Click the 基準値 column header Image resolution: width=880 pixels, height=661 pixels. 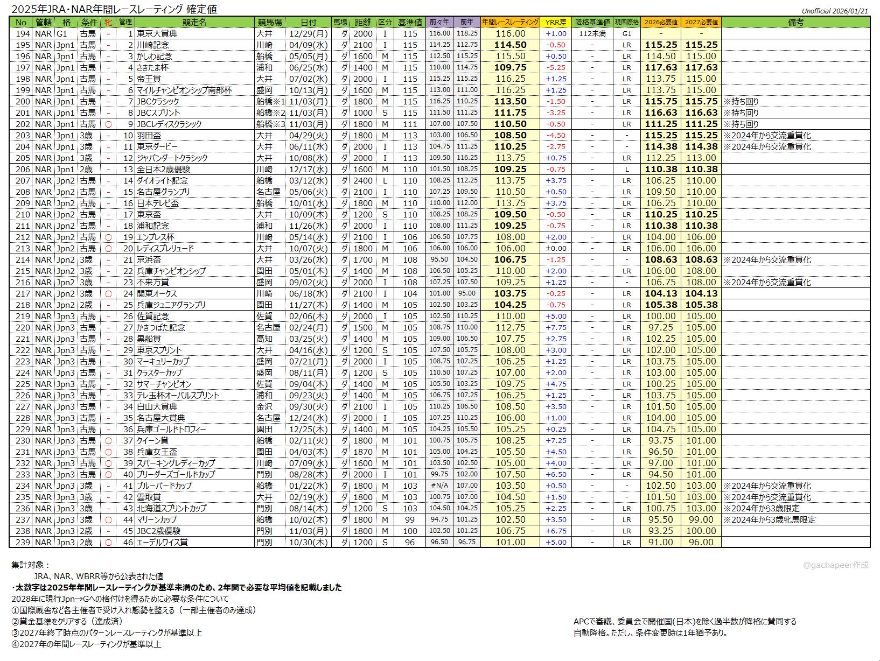pos(409,22)
